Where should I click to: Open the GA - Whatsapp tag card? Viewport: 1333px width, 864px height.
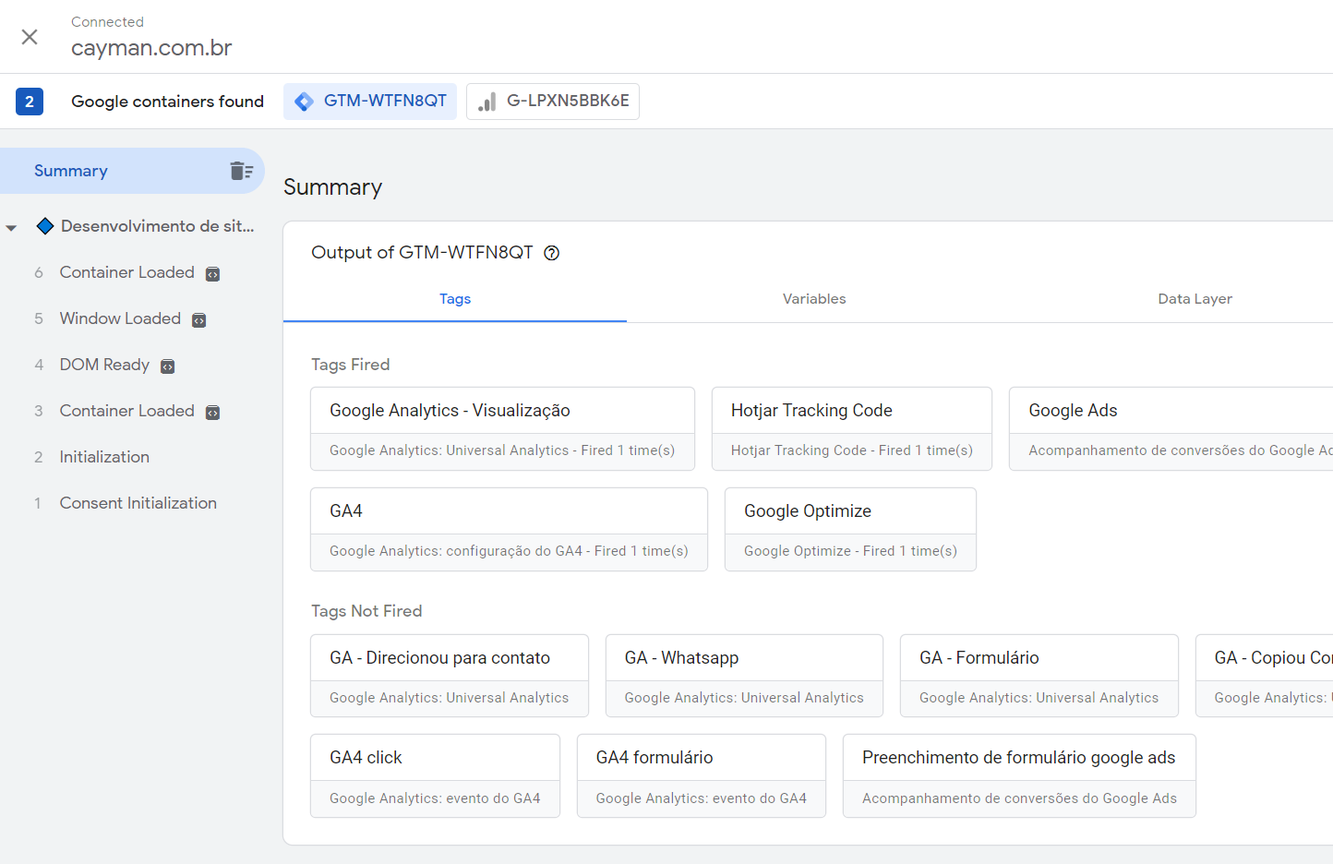(744, 676)
